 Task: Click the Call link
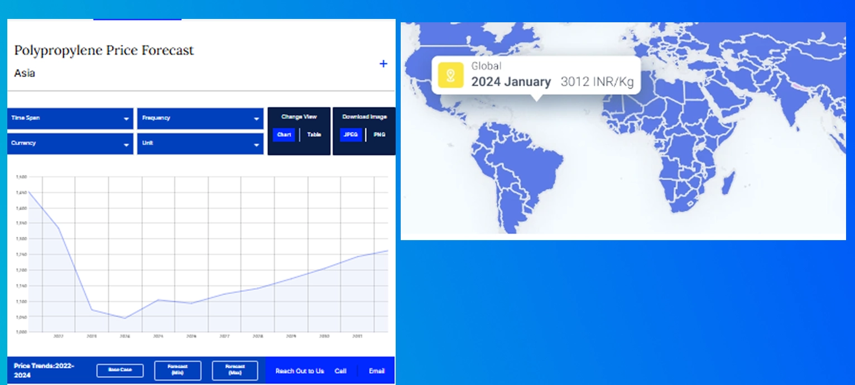[340, 371]
